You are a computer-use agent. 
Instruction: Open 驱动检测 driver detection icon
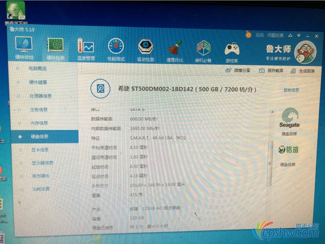146,51
